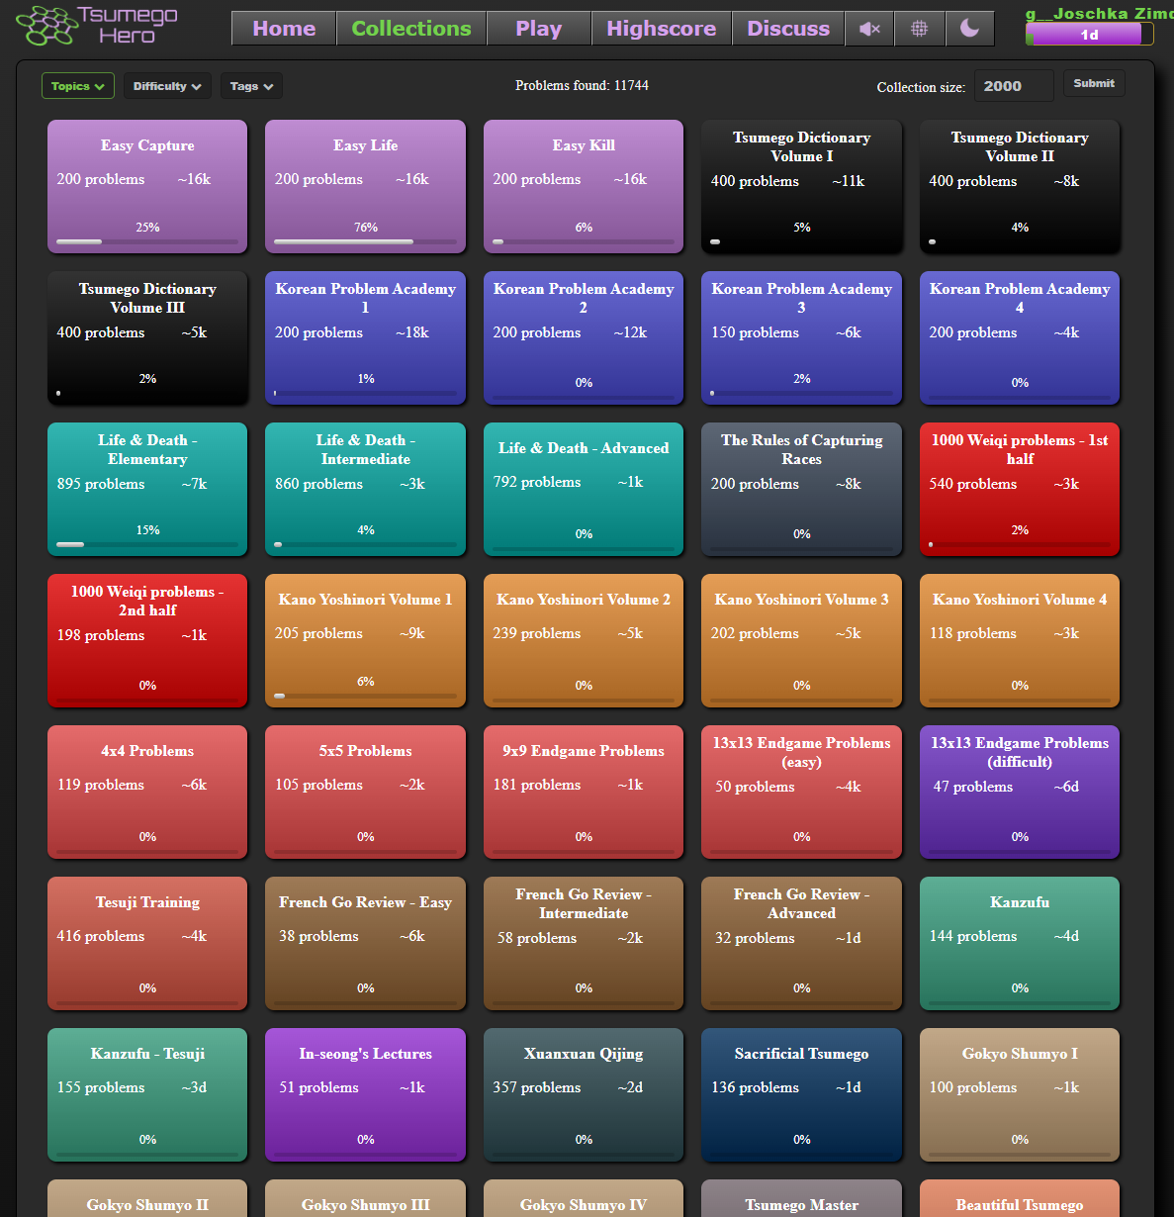Open the Easy Capture collection tile
The height and width of the screenshot is (1217, 1174).
(x=147, y=186)
